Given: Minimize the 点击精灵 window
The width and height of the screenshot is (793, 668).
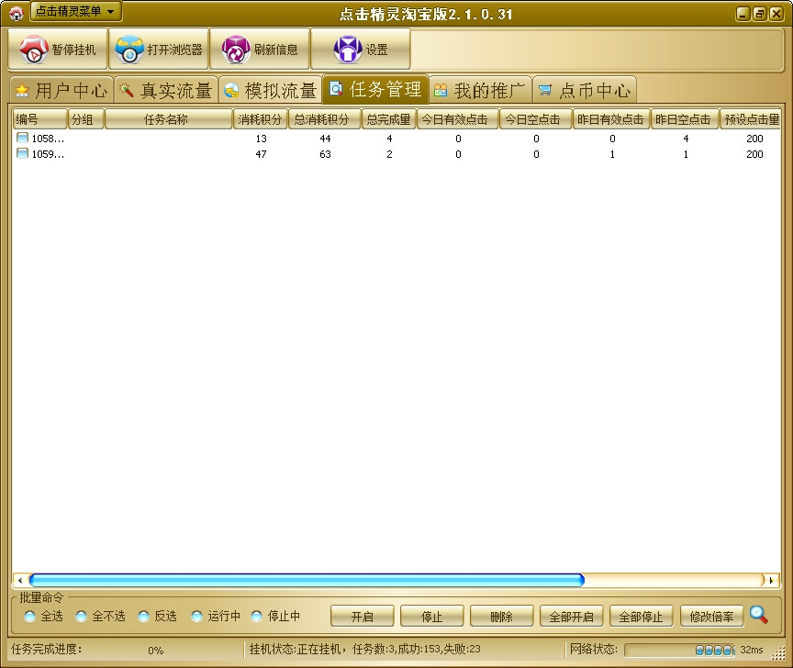Looking at the screenshot, I should (x=742, y=14).
